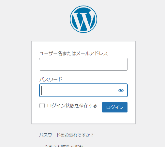Toggle password visibility eye button
This screenshot has height=147, width=165.
121,90
